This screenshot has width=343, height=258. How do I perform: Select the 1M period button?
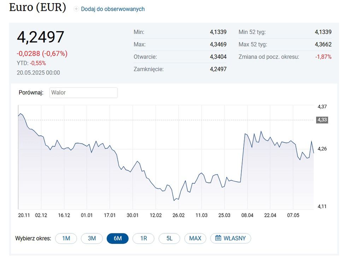click(66, 238)
